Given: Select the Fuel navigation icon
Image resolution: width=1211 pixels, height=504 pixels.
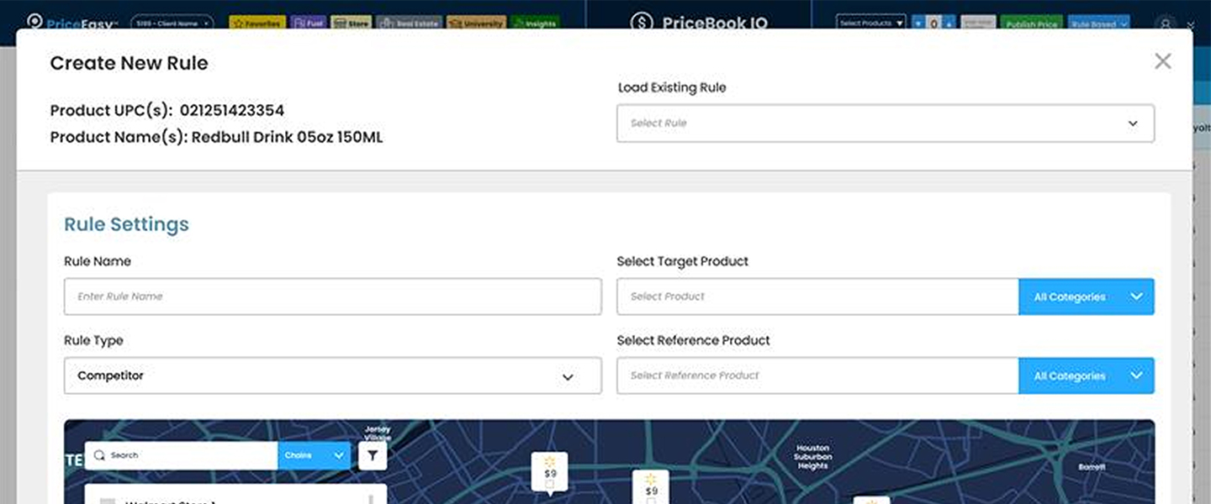Looking at the screenshot, I should 309,23.
